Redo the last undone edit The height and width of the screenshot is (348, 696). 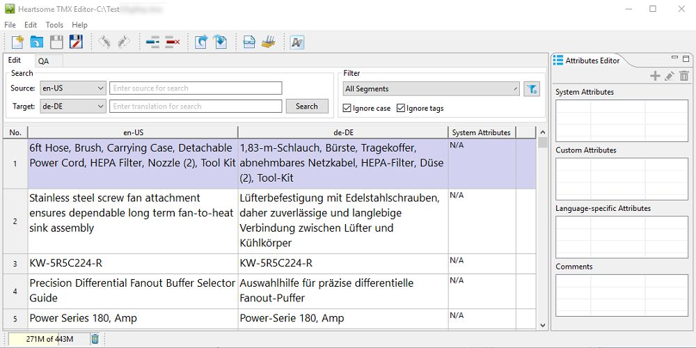[123, 42]
